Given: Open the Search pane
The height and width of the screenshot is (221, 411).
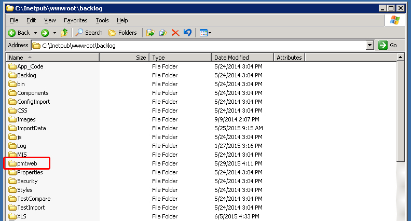Looking at the screenshot, I should pos(89,33).
